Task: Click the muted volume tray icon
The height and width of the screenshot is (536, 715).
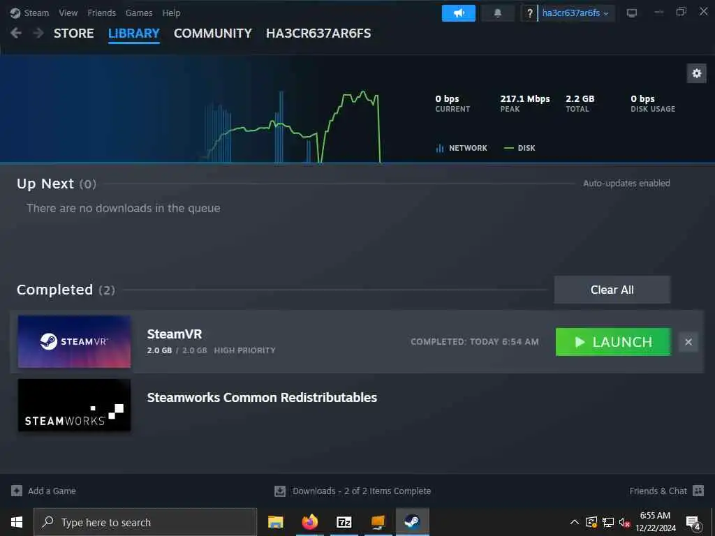Action: coord(624,522)
